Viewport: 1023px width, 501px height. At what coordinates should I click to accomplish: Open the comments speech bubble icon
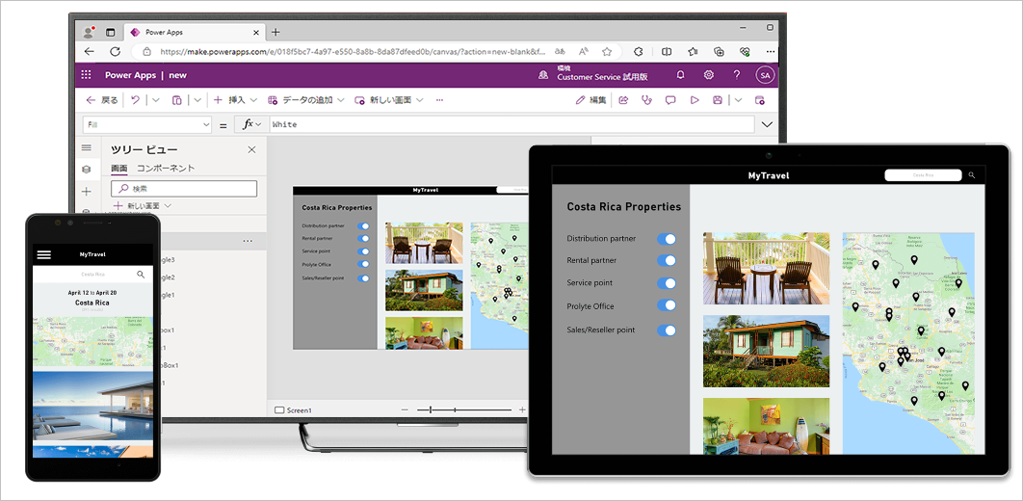click(670, 100)
